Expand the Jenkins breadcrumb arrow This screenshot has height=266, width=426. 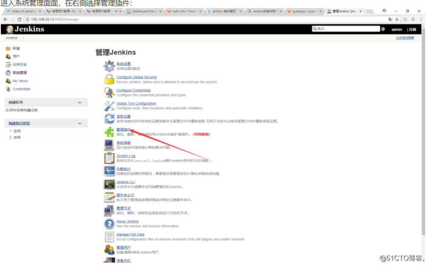coord(23,38)
